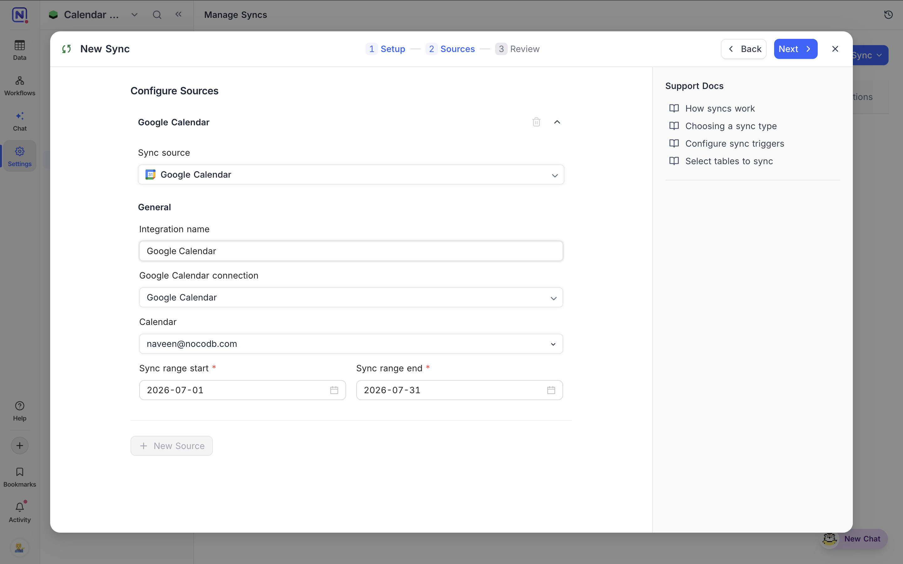Click the Support Docs heading
Image resolution: width=903 pixels, height=564 pixels.
[694, 86]
